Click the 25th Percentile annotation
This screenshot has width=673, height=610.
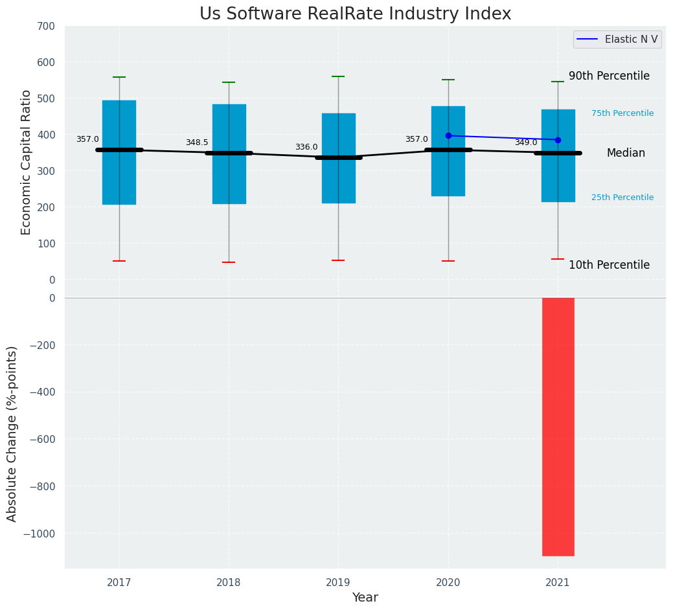coord(622,198)
